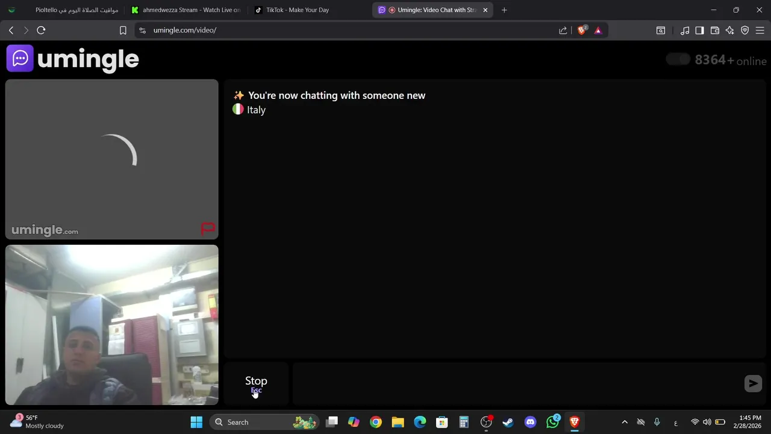771x434 pixels.
Task: Open the weather widget 56°F Mostly cloudy
Action: pos(37,422)
